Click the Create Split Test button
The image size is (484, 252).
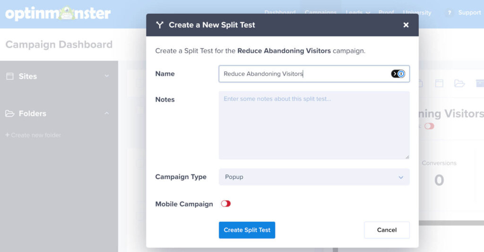247,230
